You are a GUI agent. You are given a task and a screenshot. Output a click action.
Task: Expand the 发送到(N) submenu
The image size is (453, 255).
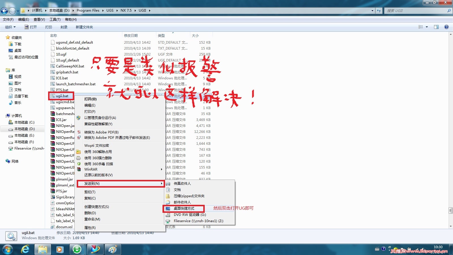(121, 184)
